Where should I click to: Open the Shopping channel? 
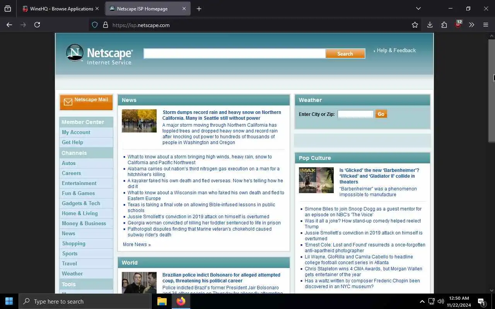tap(73, 243)
